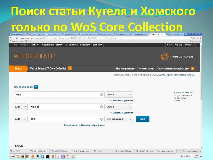This screenshot has height=160, width=213.
Task: Click the WEB OF SCIENCE logo
Action: [35, 56]
